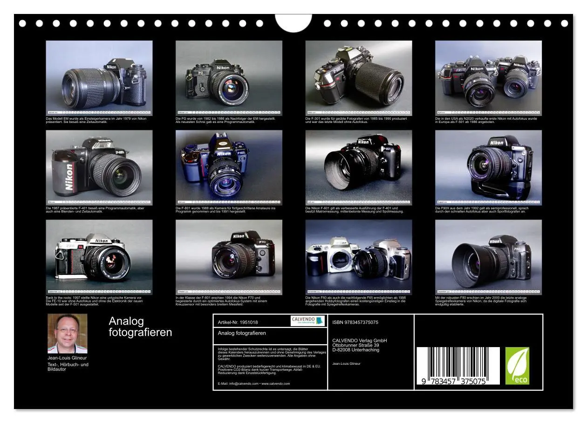Open the Nikon F70 camera photo
The height and width of the screenshot is (423, 587).
pos(229,257)
